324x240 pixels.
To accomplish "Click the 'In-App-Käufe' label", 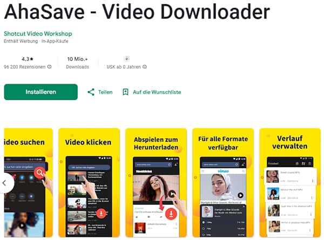I will pos(55,41).
